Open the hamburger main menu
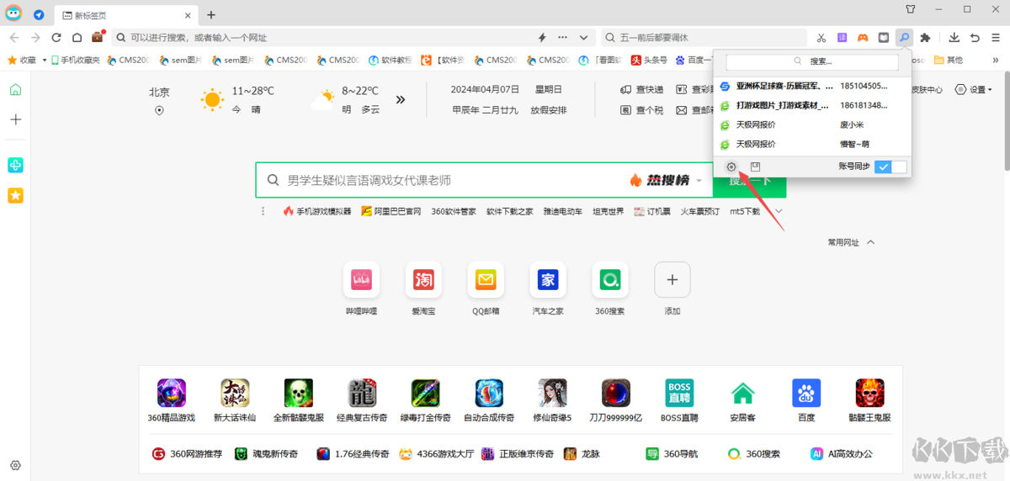This screenshot has height=481, width=1010. tap(996, 37)
